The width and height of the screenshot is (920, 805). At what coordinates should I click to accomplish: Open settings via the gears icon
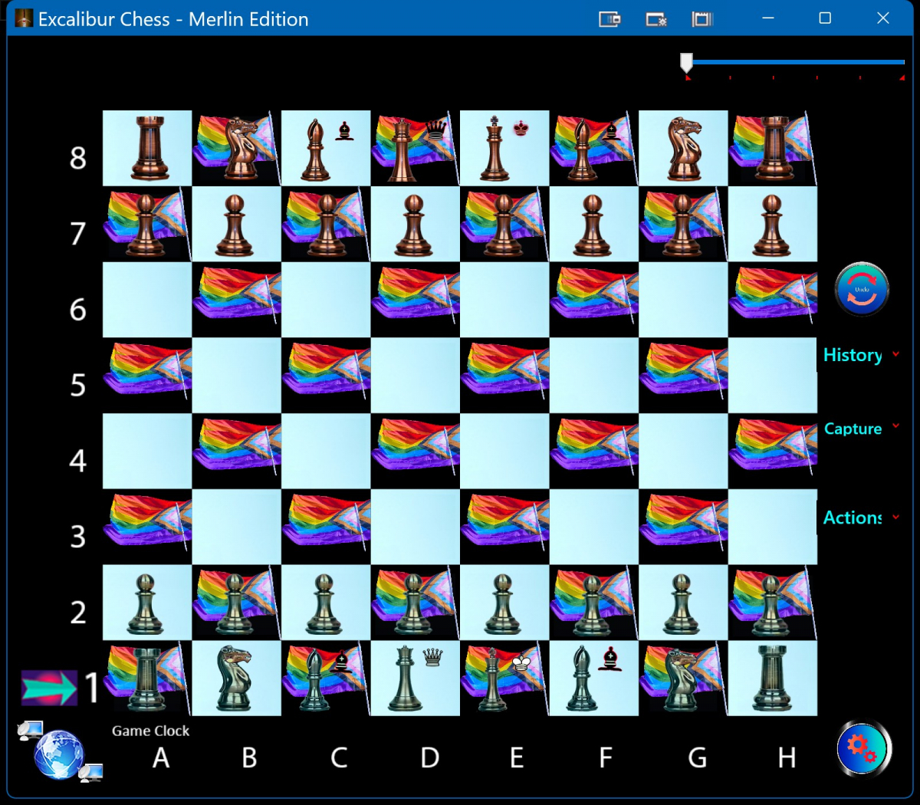[x=863, y=748]
